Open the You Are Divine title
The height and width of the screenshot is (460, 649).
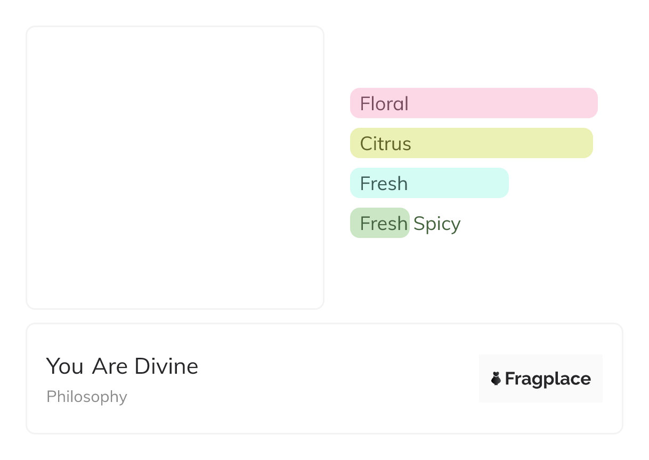point(122,366)
